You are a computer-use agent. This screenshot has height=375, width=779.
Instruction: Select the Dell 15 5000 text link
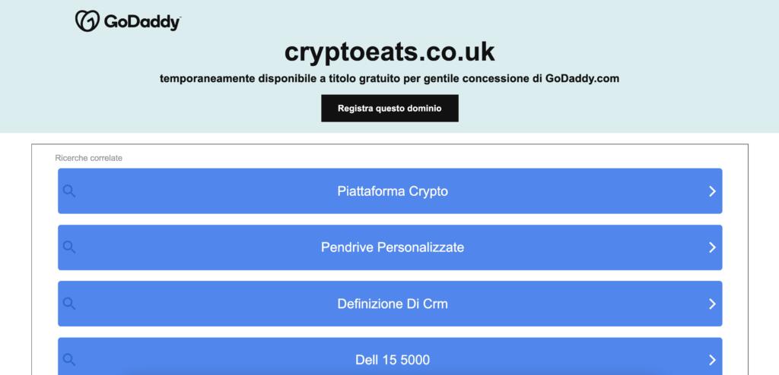tap(393, 360)
